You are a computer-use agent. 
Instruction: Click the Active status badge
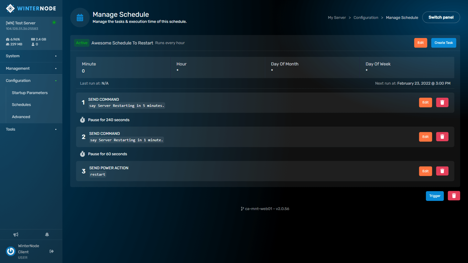click(82, 43)
